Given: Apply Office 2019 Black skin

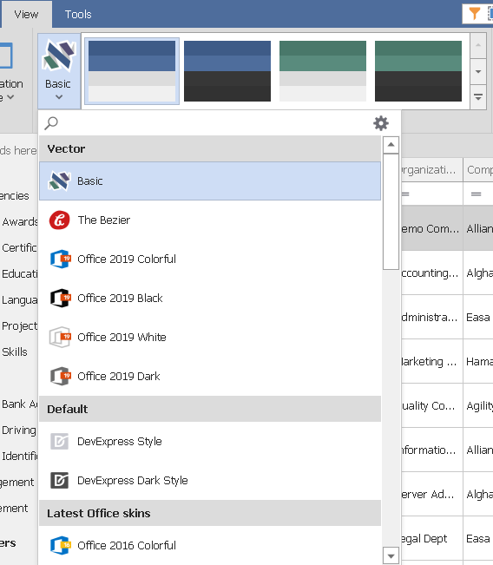Looking at the screenshot, I should click(x=210, y=298).
